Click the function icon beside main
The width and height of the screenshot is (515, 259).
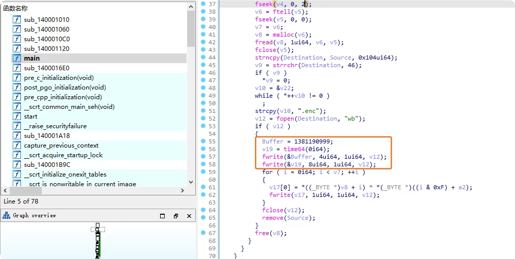[x=17, y=59]
